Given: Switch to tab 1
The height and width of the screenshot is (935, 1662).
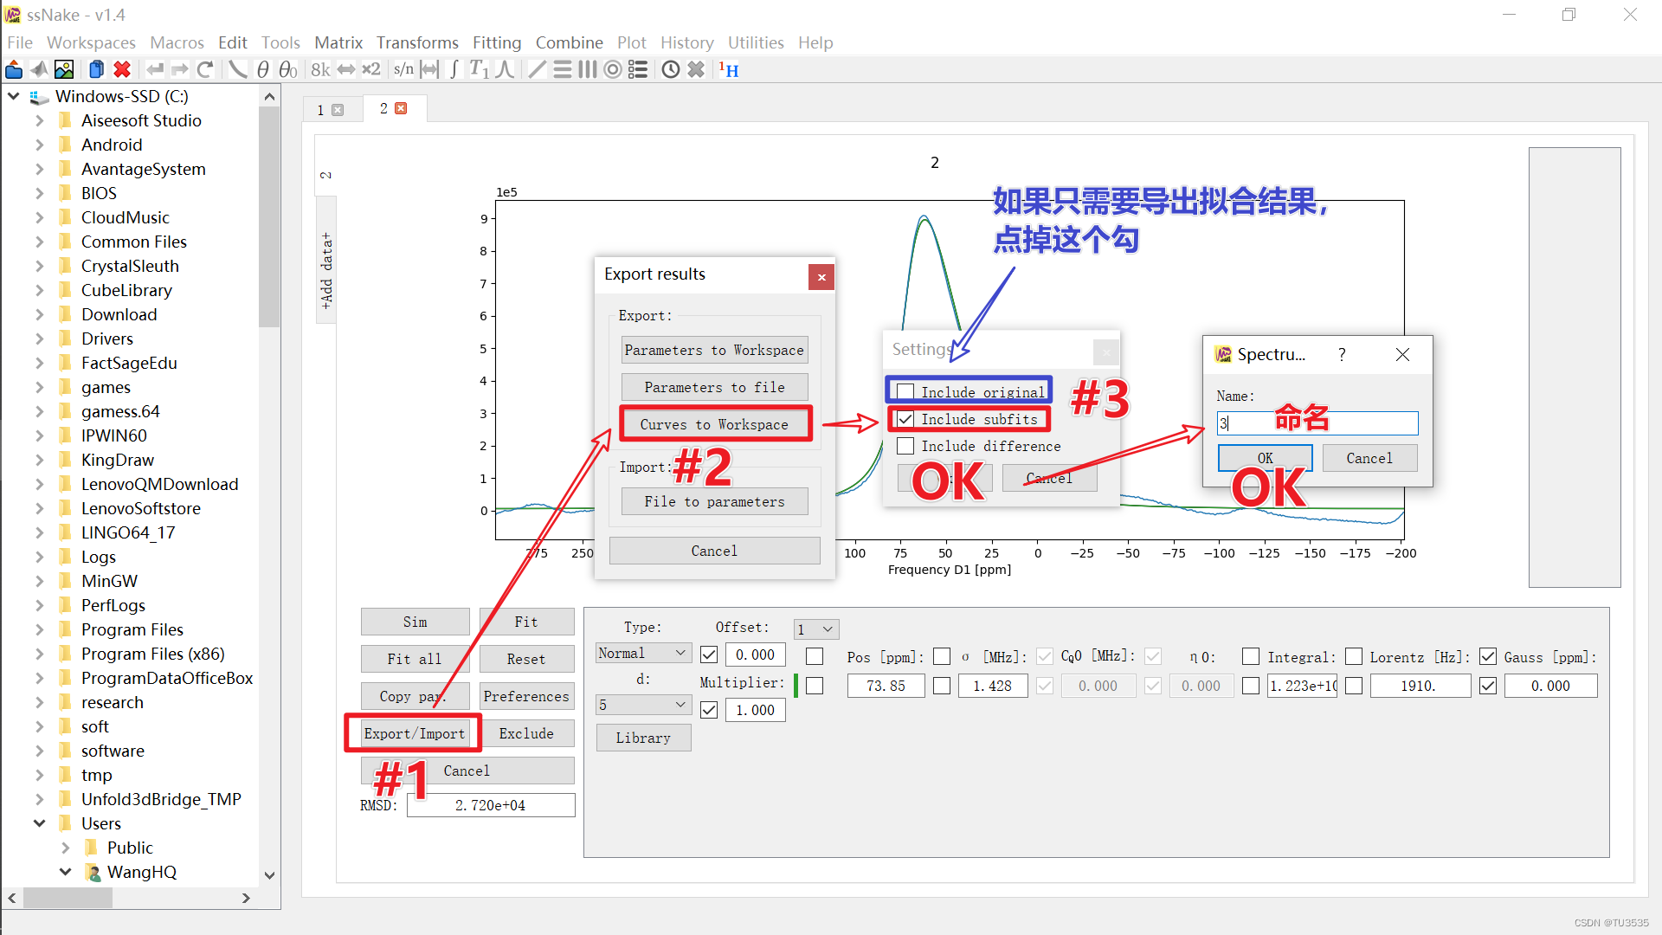Looking at the screenshot, I should click(319, 109).
